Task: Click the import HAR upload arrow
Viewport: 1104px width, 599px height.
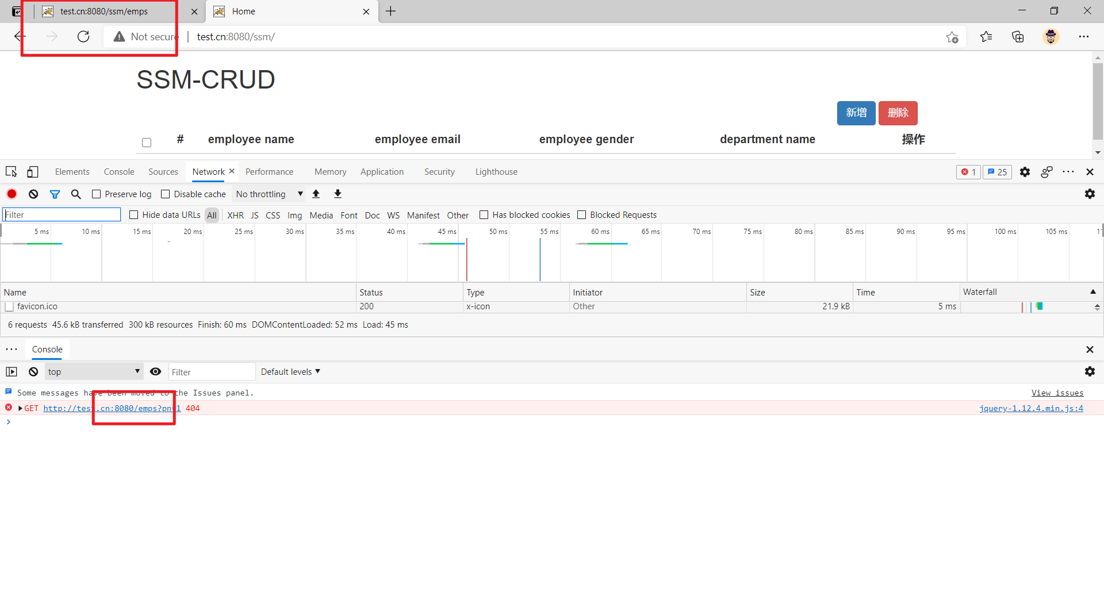Action: click(x=316, y=194)
